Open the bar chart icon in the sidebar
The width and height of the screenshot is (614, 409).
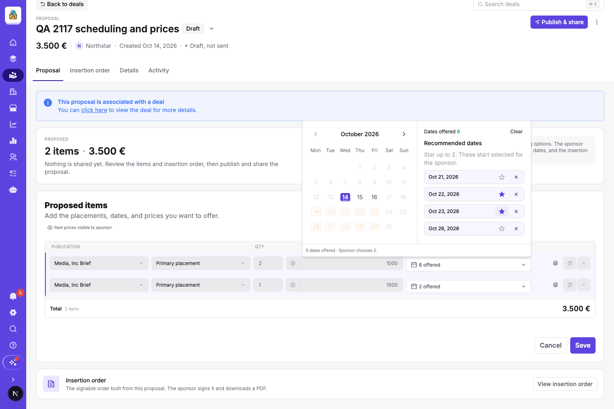[x=13, y=141]
